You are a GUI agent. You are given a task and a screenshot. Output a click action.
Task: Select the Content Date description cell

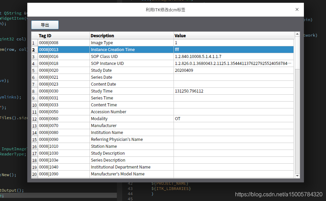132,84
